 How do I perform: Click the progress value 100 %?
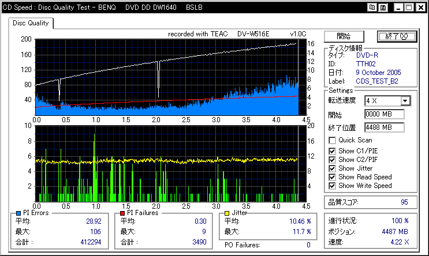[400, 221]
